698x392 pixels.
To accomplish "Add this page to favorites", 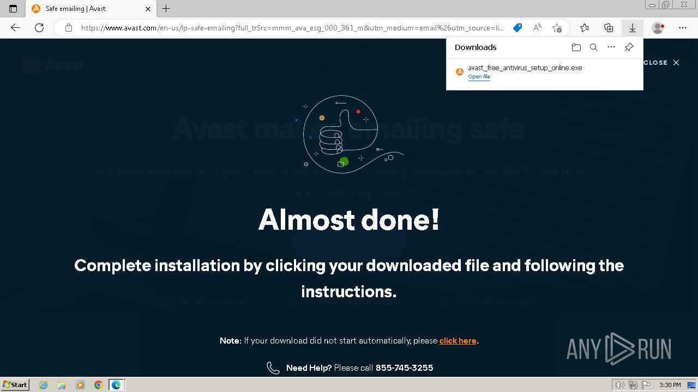I will click(x=557, y=28).
